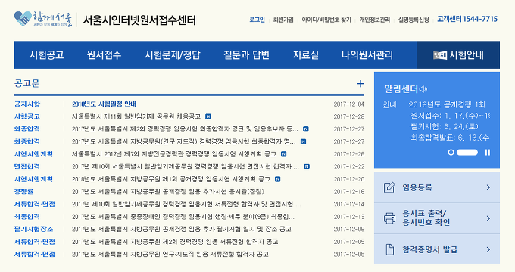Click N badge on 제10회 면접시험 합격자 row
The height and width of the screenshot is (272, 515).
(307, 166)
